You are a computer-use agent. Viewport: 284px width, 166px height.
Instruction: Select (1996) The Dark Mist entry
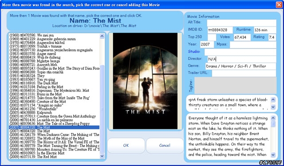[x=54, y=83]
